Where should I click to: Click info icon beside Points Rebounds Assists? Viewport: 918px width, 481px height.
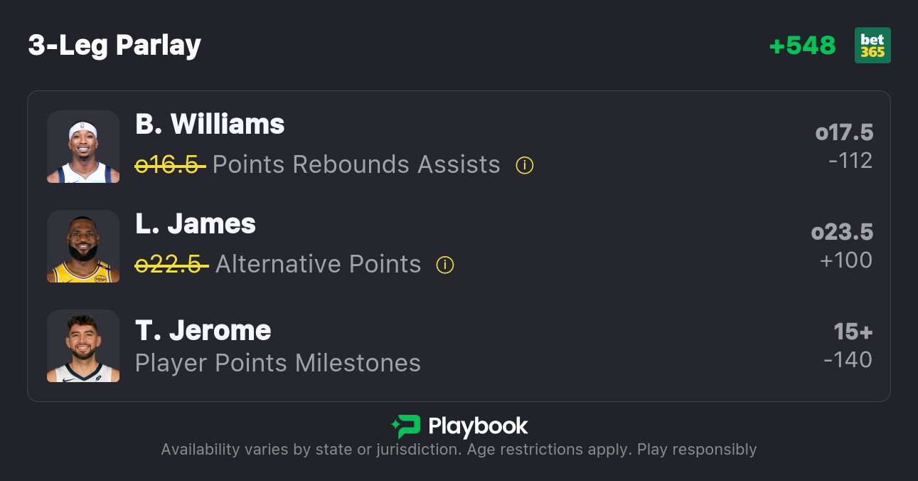[525, 165]
